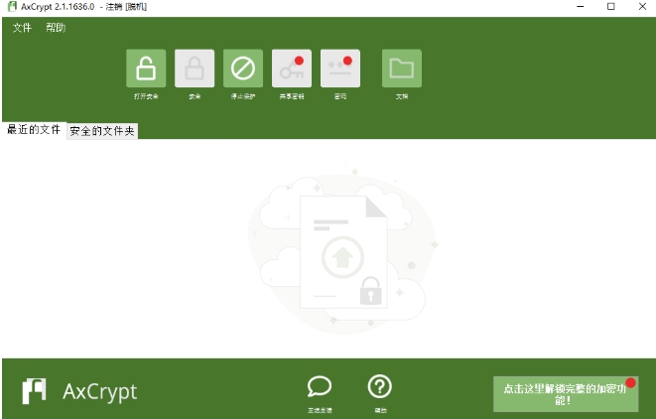Click the speech bubble feedback icon
The height and width of the screenshot is (419, 656).
point(320,386)
